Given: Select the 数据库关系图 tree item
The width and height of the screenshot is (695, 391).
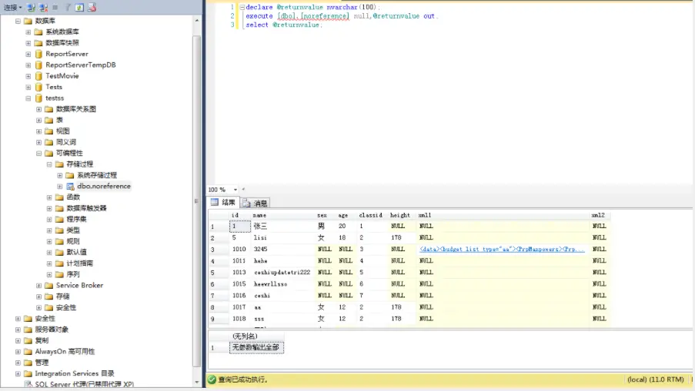Looking at the screenshot, I should [x=75, y=109].
